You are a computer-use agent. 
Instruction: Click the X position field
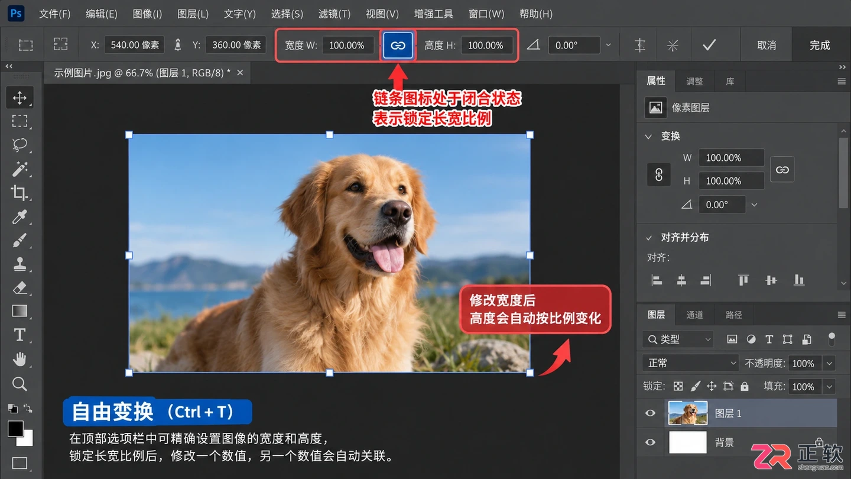click(134, 45)
